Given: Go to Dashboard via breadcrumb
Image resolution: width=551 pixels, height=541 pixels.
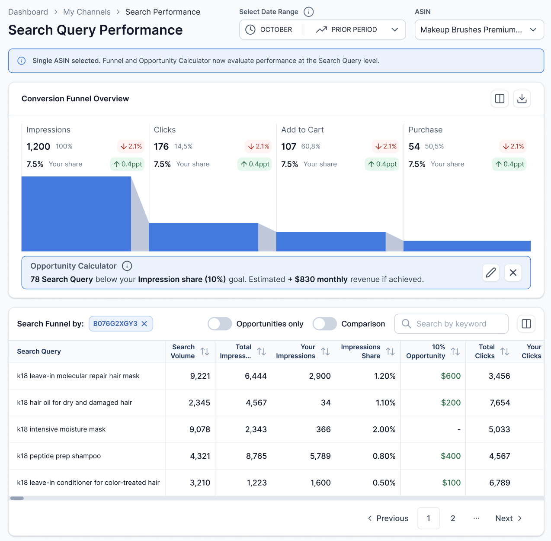Looking at the screenshot, I should click(x=28, y=12).
